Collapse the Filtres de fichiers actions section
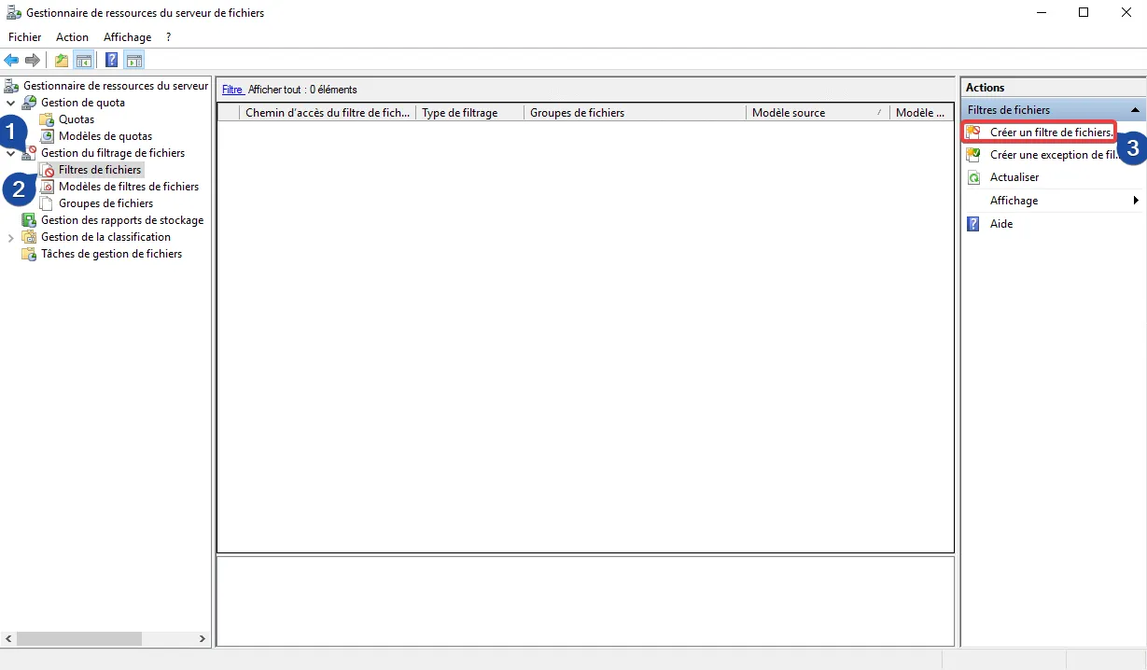 pos(1135,110)
